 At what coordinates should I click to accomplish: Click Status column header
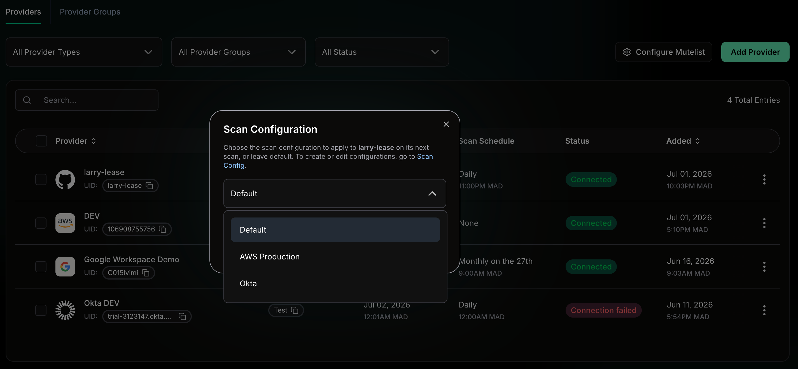tap(577, 141)
